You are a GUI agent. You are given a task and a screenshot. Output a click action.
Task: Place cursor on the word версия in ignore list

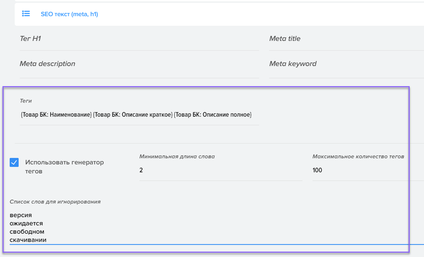pyautogui.click(x=21, y=215)
